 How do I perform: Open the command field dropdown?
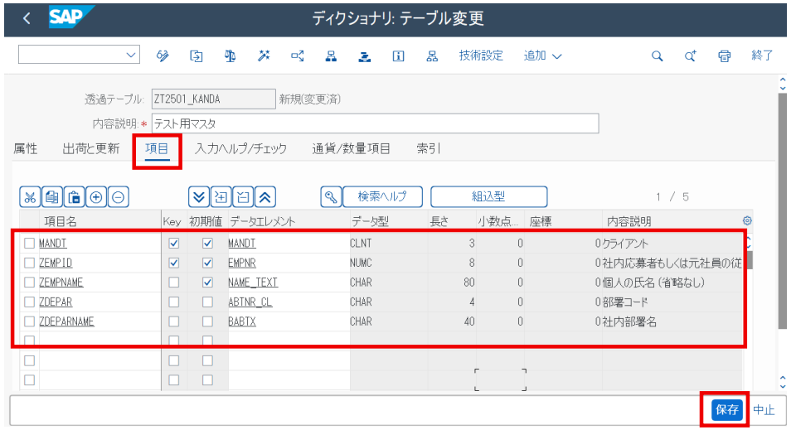pyautogui.click(x=130, y=55)
